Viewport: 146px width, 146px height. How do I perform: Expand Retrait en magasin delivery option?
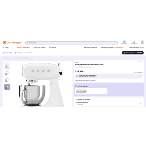point(109,103)
